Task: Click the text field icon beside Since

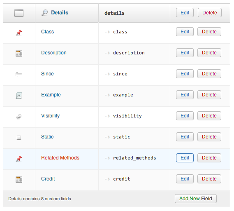Action: [x=19, y=74]
